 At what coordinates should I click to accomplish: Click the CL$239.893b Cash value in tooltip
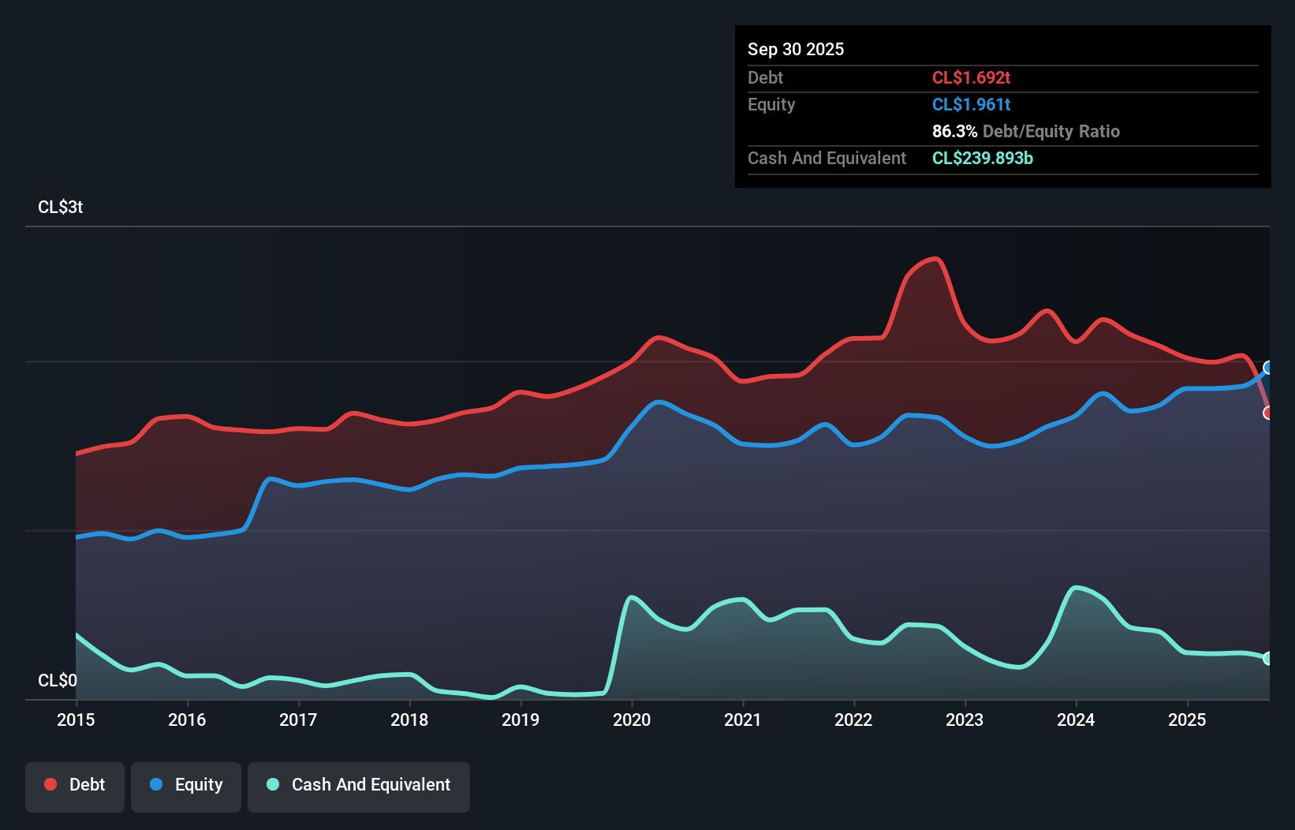983,159
